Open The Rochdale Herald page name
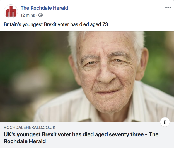Viewport: 174px width, 148px height. pos(44,8)
